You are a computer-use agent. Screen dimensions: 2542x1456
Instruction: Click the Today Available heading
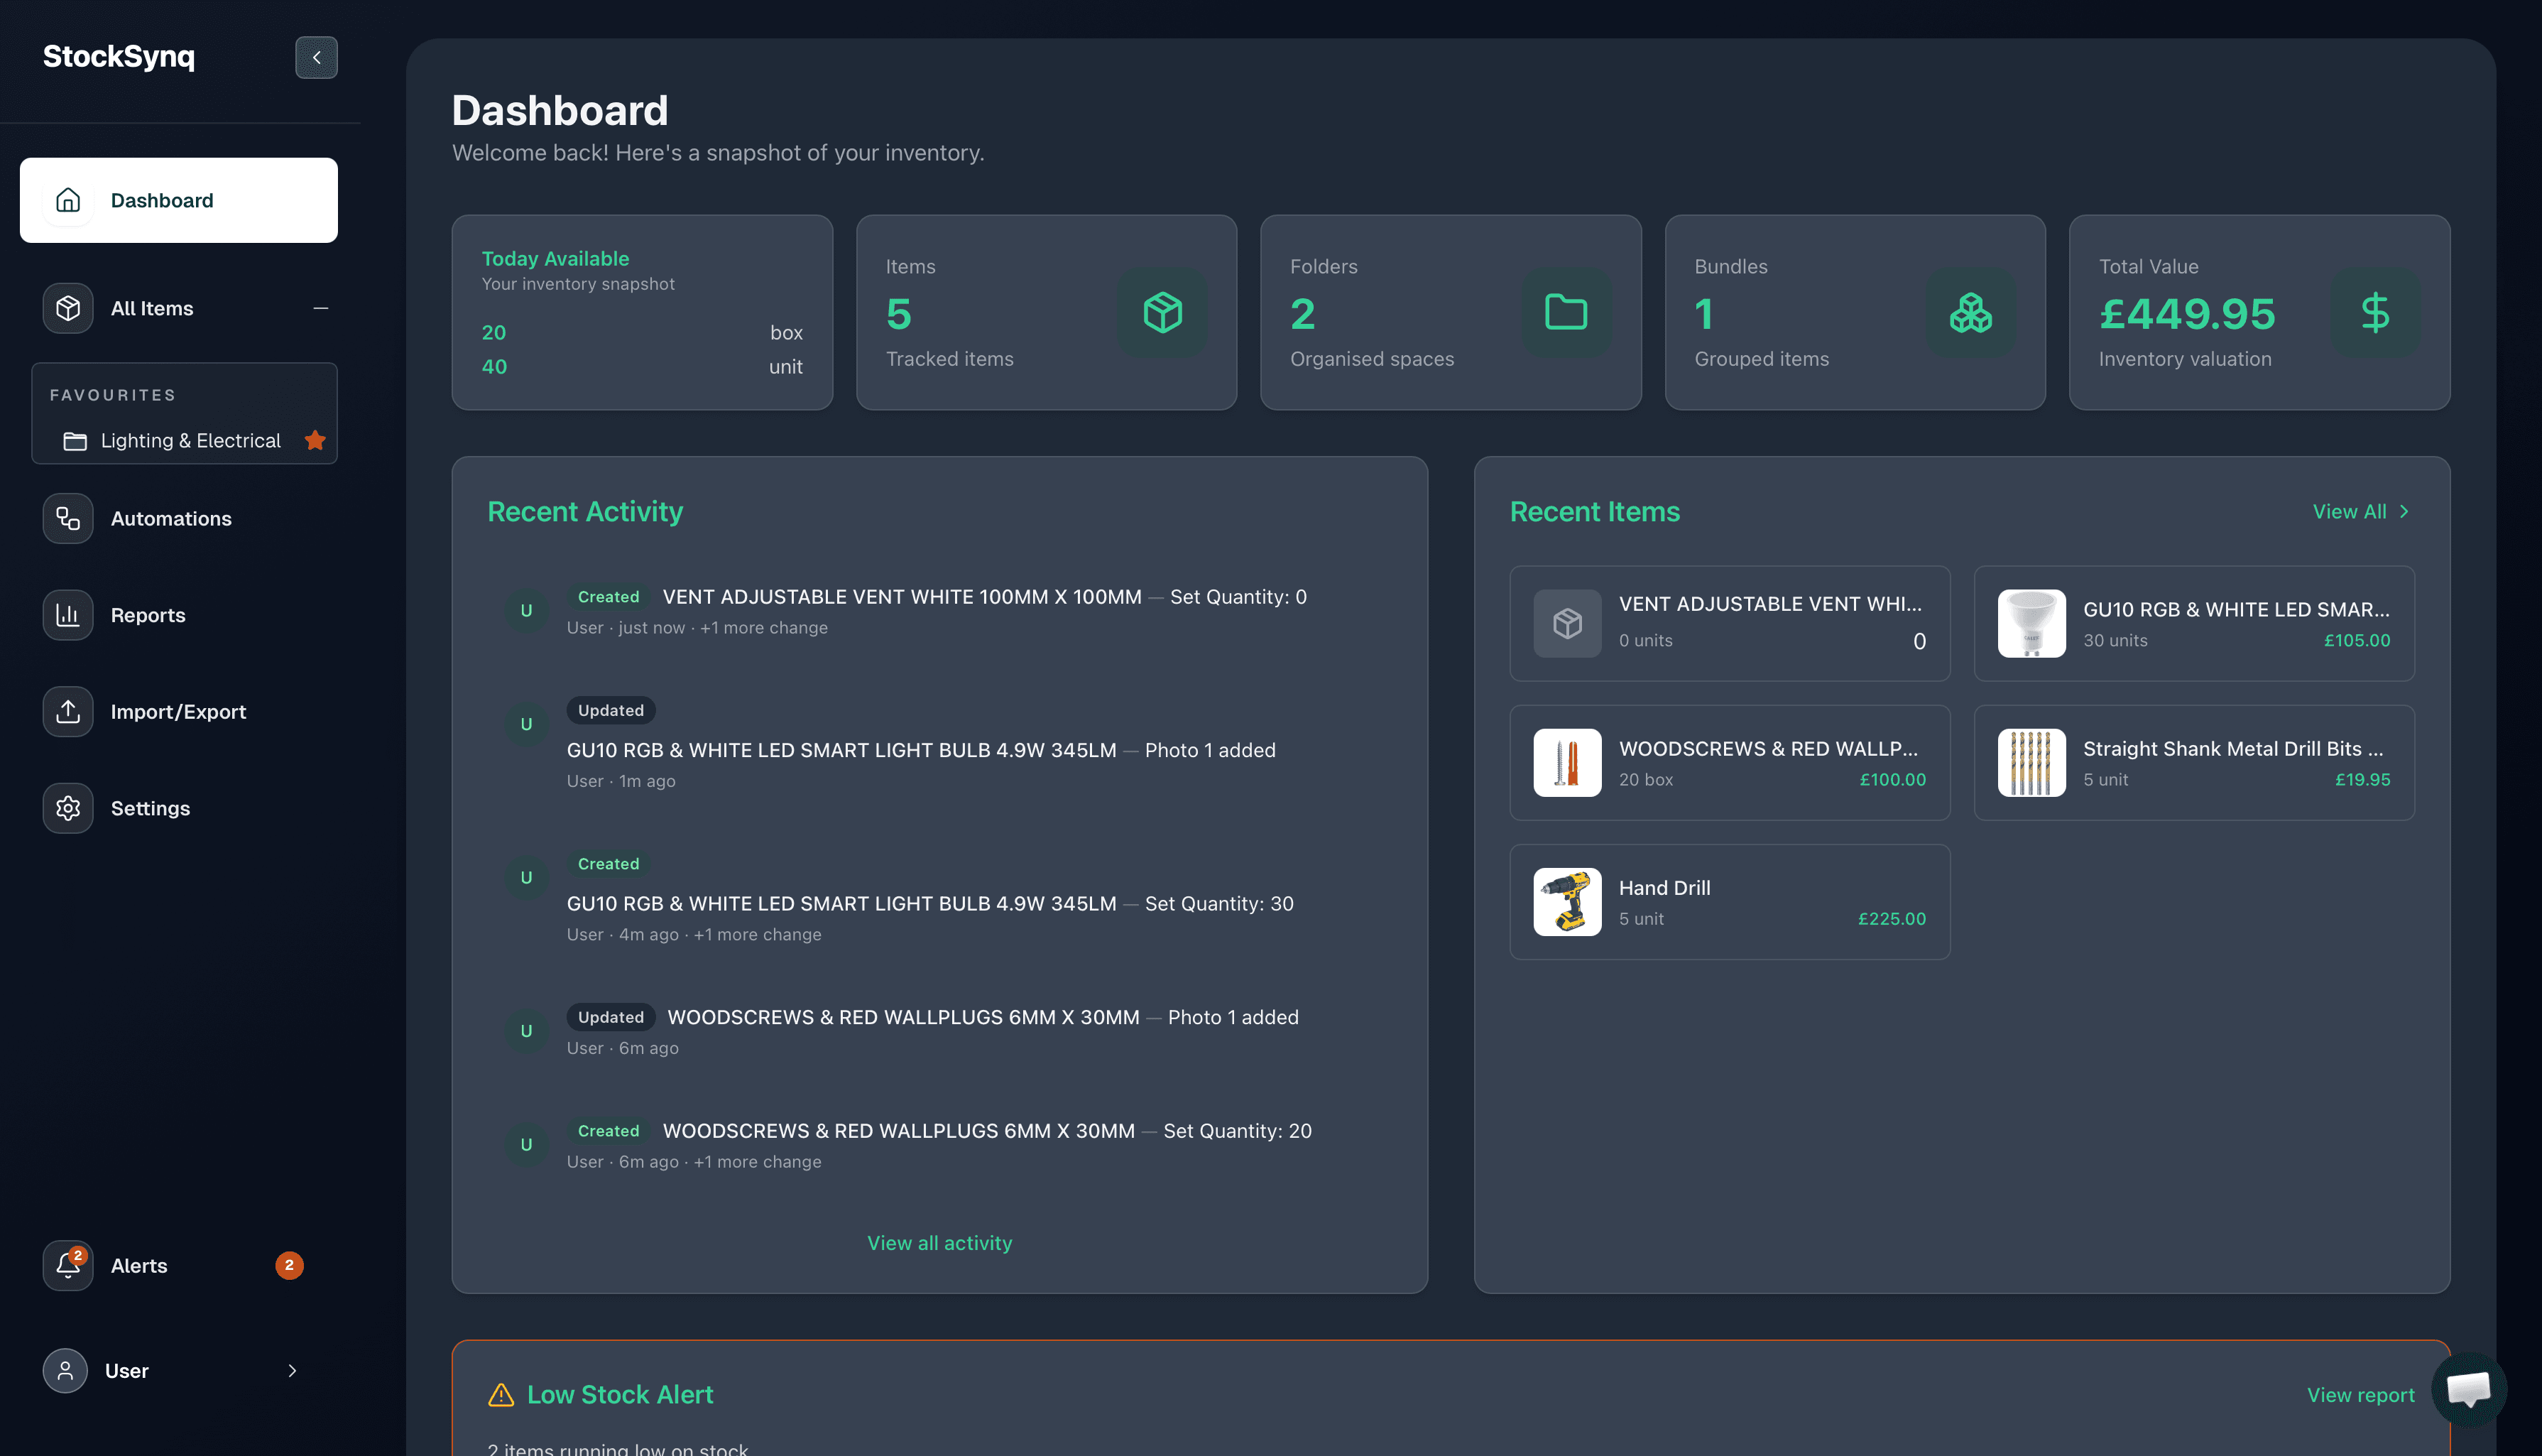coord(556,258)
